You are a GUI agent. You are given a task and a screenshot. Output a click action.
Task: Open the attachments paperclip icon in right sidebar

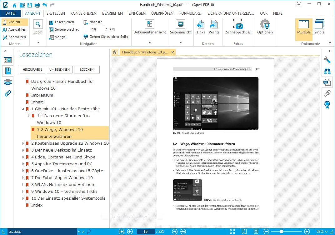point(327,93)
